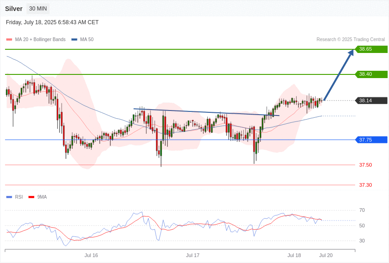
Task: Toggle the 9MA legend entry
Action: click(38, 197)
